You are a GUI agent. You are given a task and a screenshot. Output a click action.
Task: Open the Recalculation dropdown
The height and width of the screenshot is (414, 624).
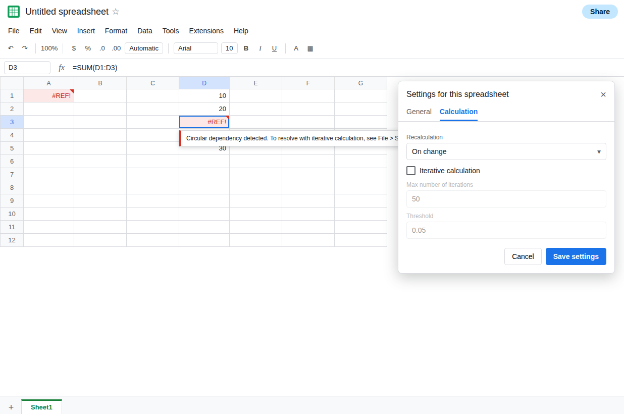[506, 151]
